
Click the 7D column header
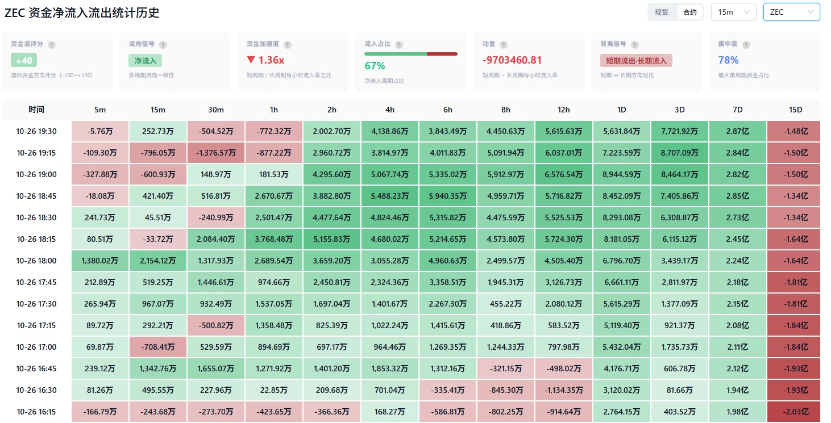(x=738, y=110)
